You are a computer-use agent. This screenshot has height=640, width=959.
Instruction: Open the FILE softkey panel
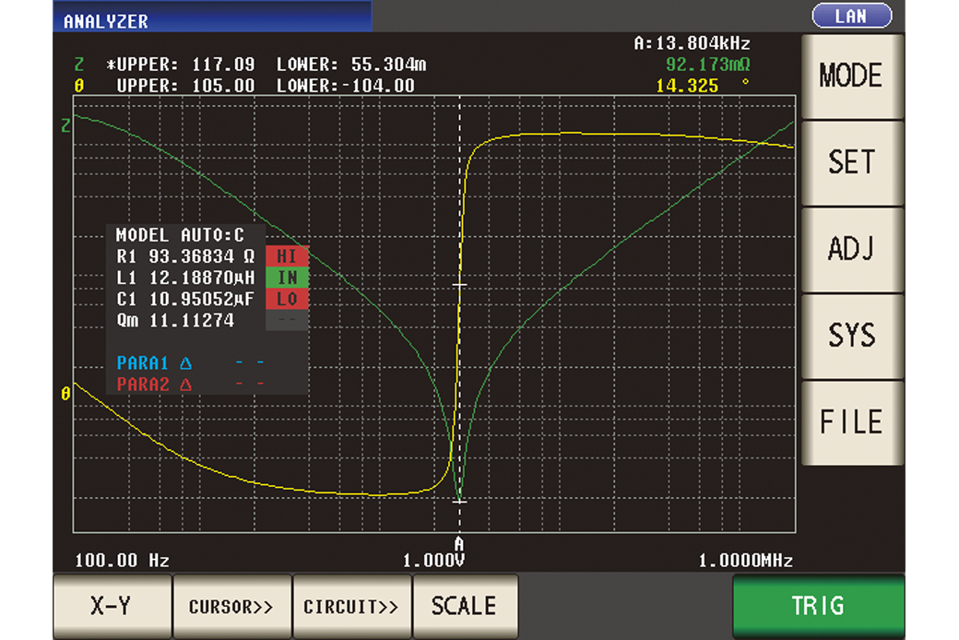(x=850, y=421)
